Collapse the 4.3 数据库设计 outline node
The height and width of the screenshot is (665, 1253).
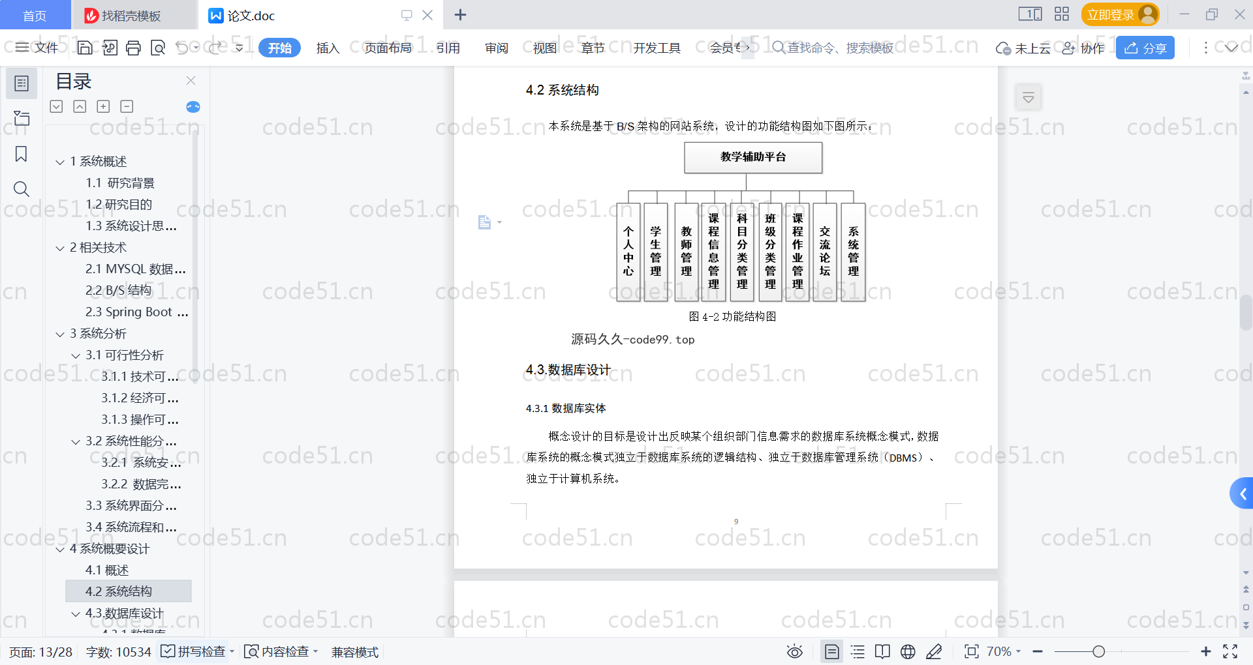coord(76,613)
